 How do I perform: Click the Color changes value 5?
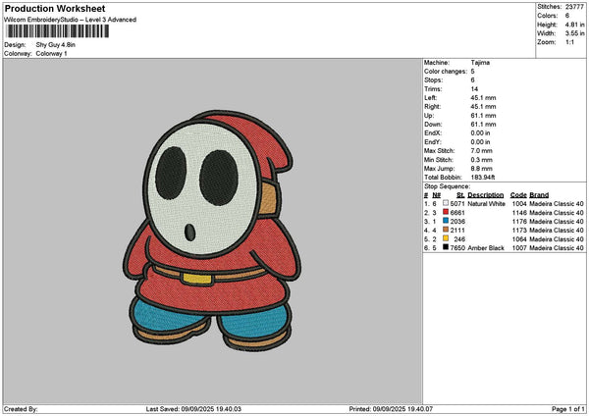pos(472,72)
